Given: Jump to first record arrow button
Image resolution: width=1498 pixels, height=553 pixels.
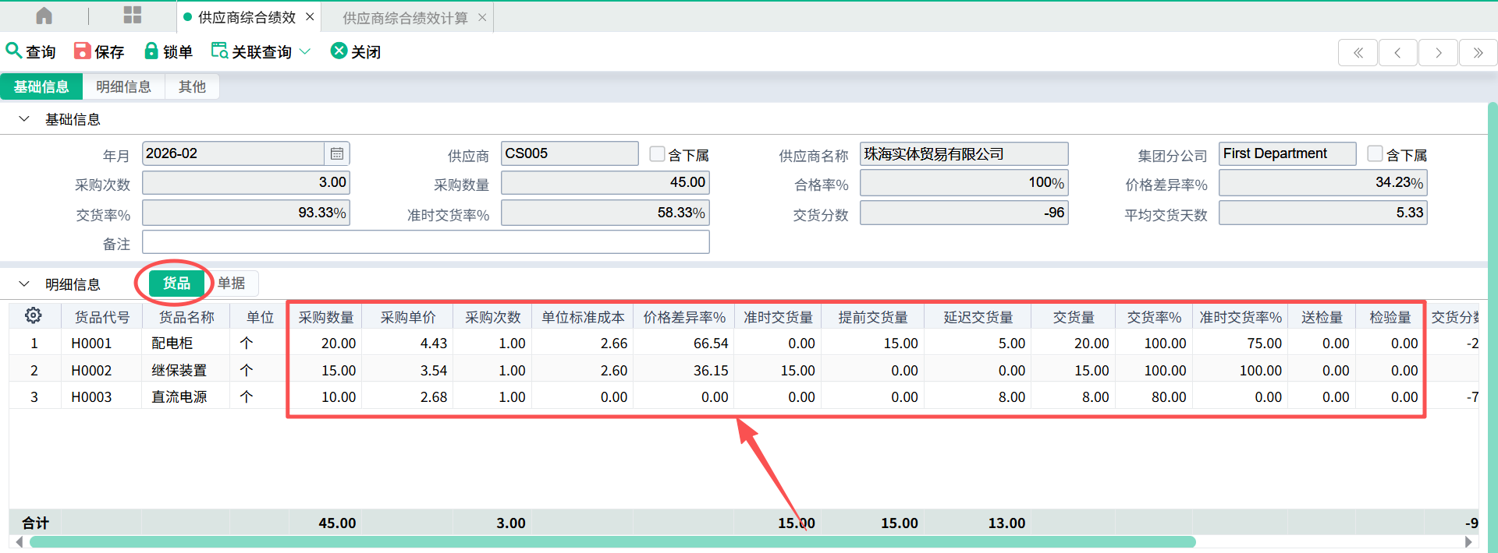Looking at the screenshot, I should click(1358, 53).
